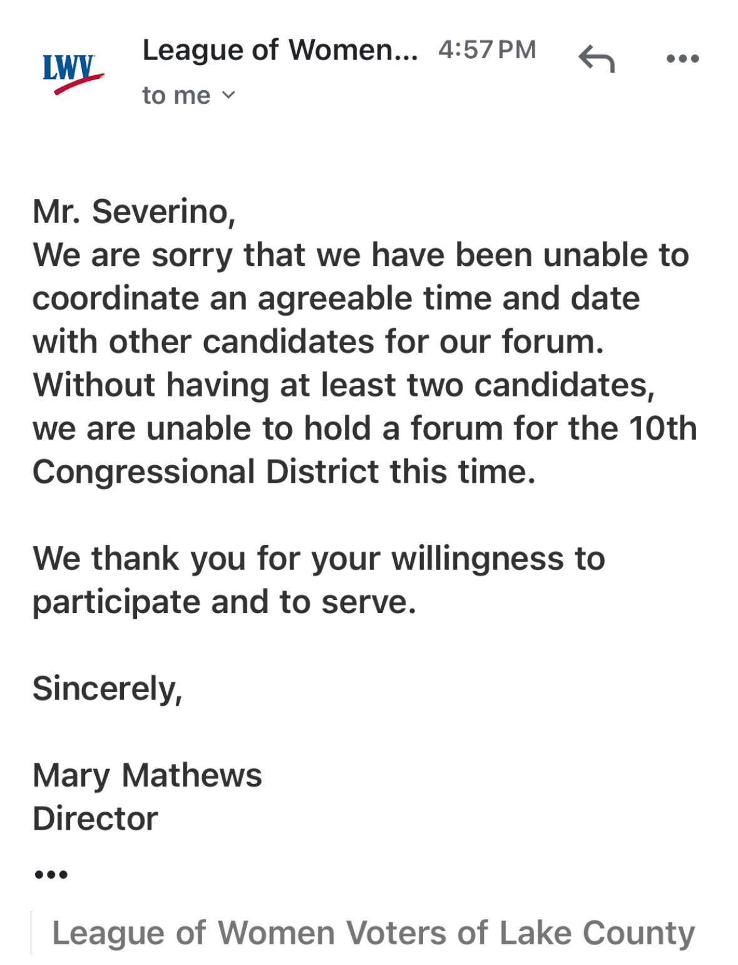
Task: Click the vertical quote bar beside quoted text
Action: pos(31,932)
